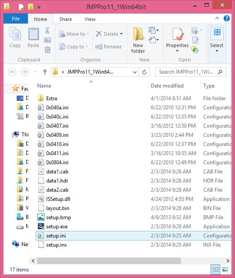Image resolution: width=235 pixels, height=278 pixels.
Task: Click the New folder icon
Action: pos(138,34)
